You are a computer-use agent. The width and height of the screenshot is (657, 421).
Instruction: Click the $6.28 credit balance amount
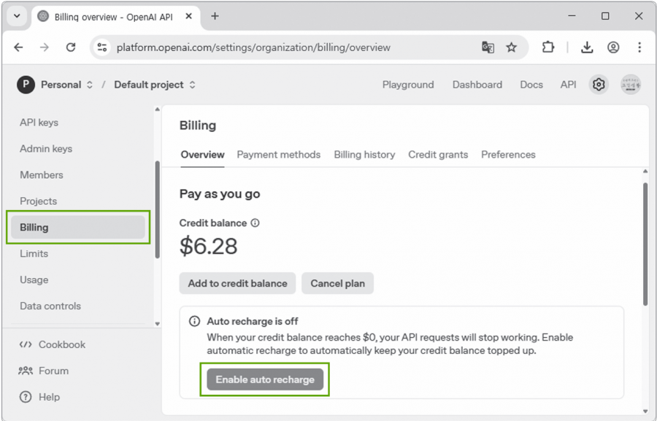pyautogui.click(x=208, y=246)
